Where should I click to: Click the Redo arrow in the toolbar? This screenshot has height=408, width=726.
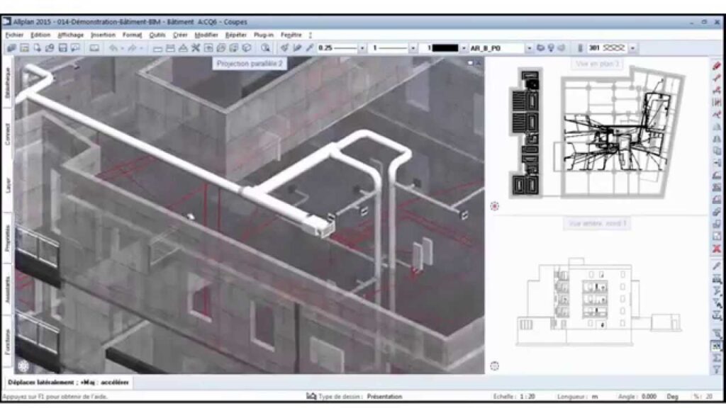click(x=132, y=48)
